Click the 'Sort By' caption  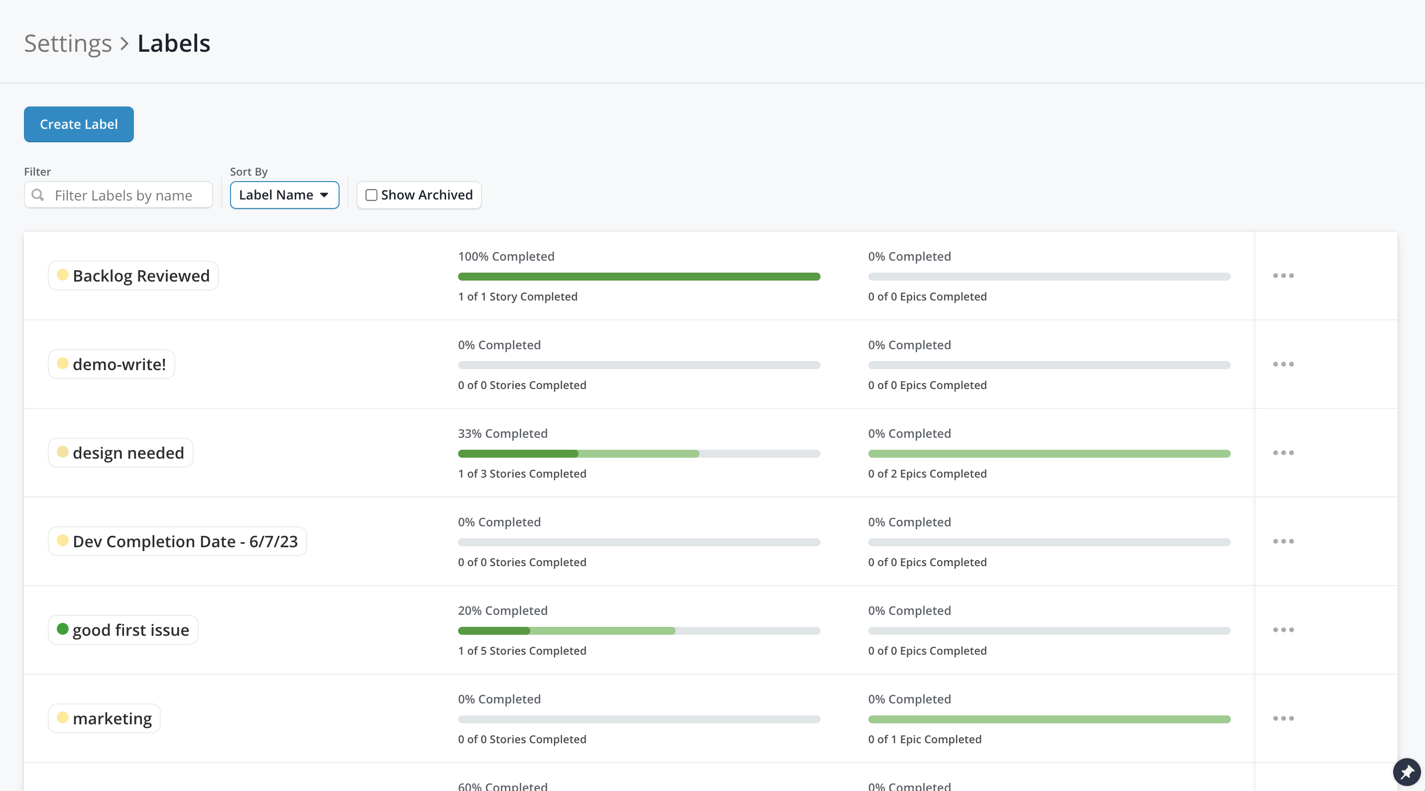248,171
